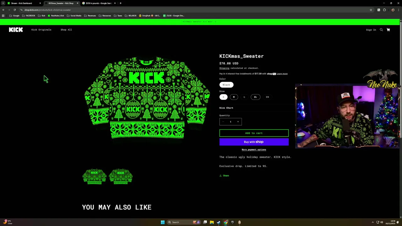
Task: Open the Size Chart
Action: (226, 108)
